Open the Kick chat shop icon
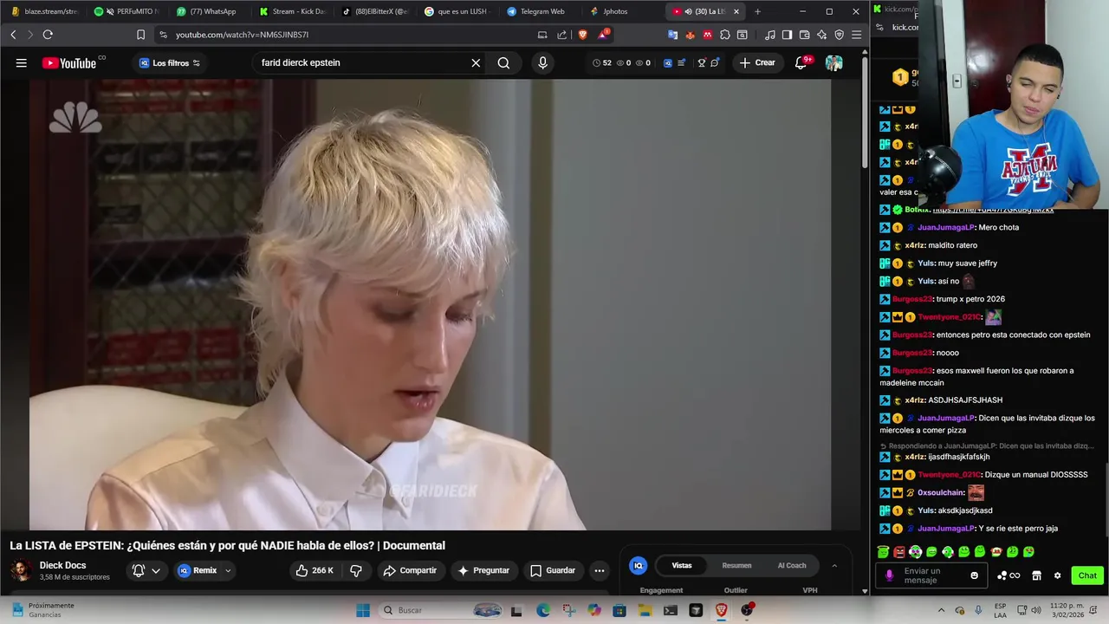Screen dimensions: 1109x624 point(1036,575)
